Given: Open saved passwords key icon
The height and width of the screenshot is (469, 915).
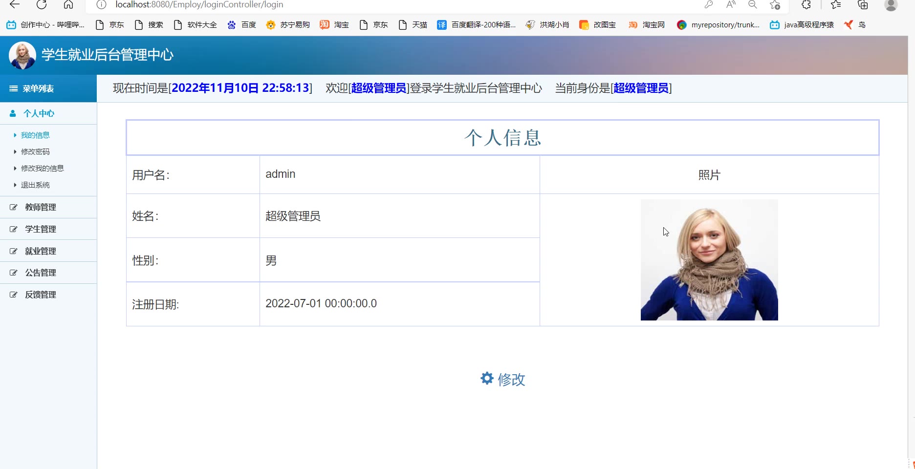Looking at the screenshot, I should coord(708,4).
